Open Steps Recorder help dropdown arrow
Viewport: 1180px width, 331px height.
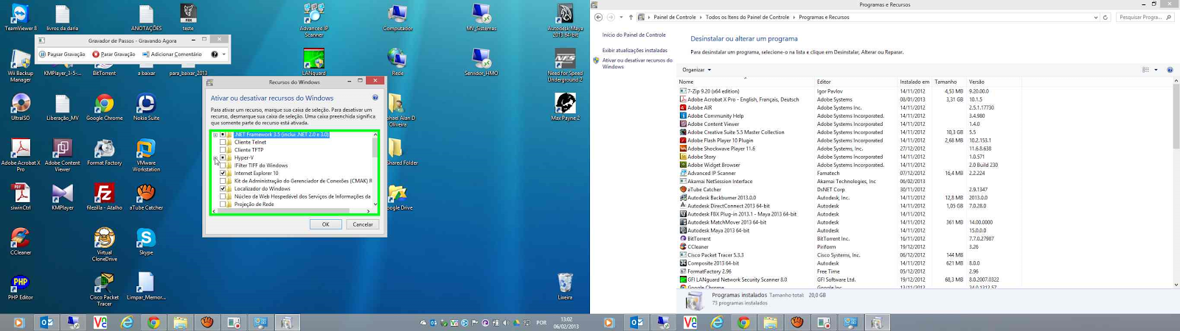coord(224,54)
